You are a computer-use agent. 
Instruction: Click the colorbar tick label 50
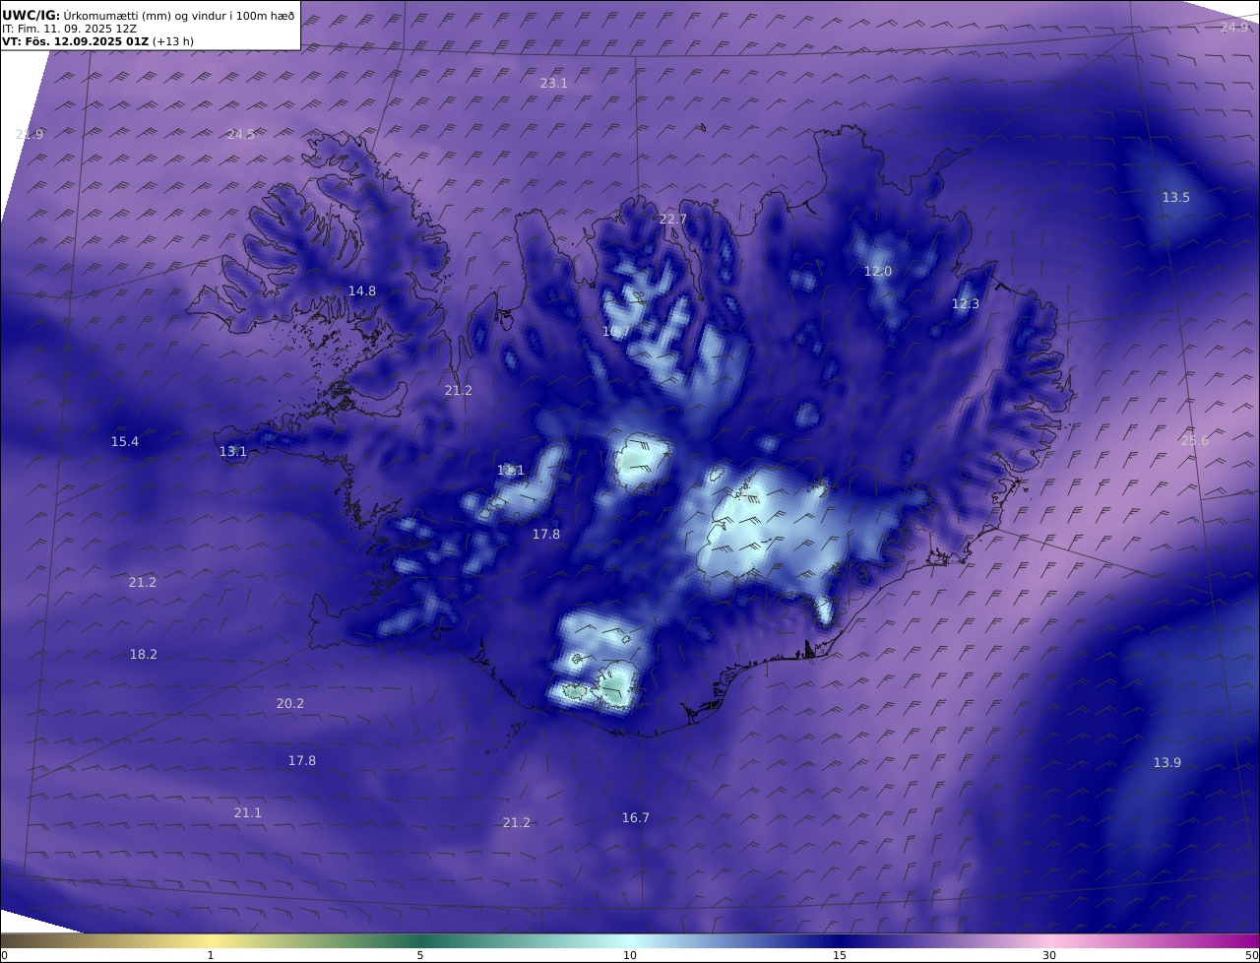click(1252, 954)
